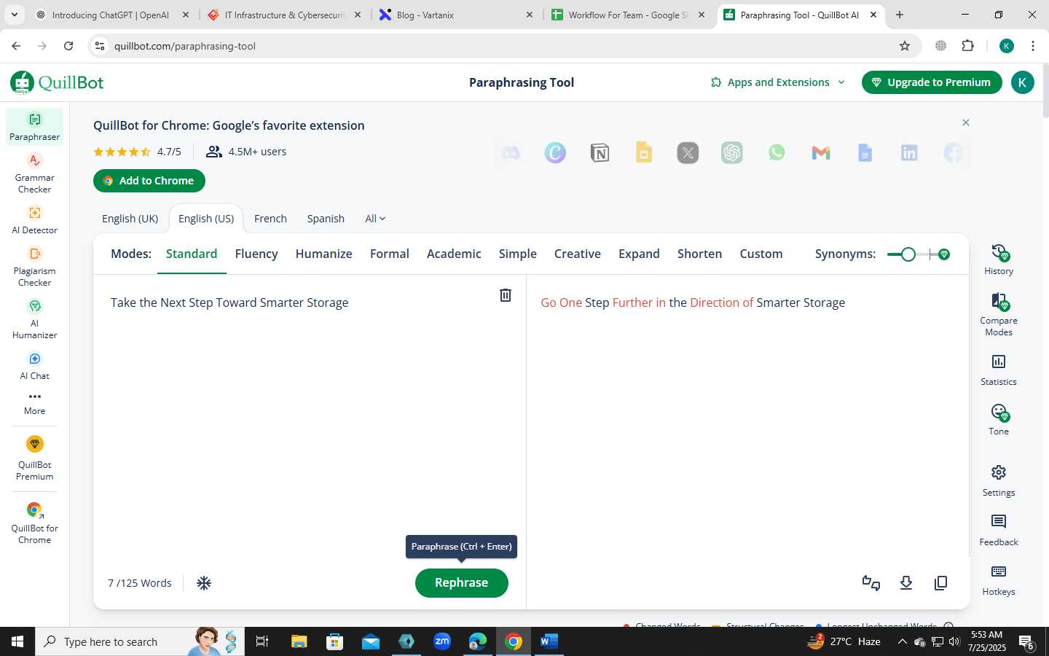Open AI Chat from sidebar

34,365
